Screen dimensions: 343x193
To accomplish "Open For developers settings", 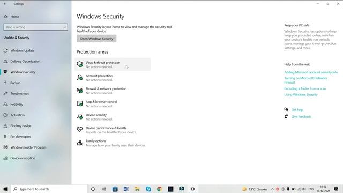I will (20, 137).
